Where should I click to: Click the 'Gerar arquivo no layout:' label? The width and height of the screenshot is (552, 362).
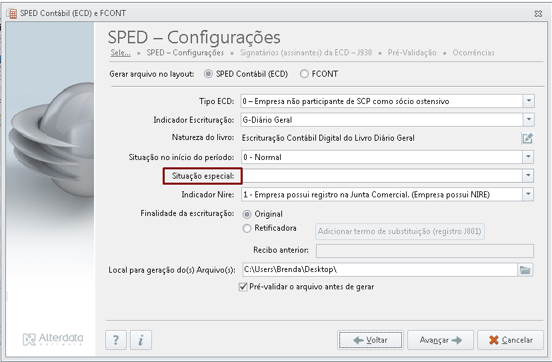point(151,74)
